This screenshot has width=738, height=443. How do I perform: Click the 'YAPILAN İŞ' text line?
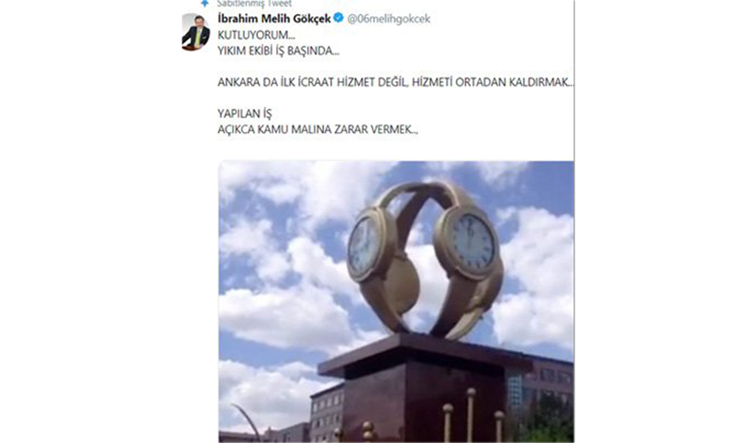[x=244, y=114]
